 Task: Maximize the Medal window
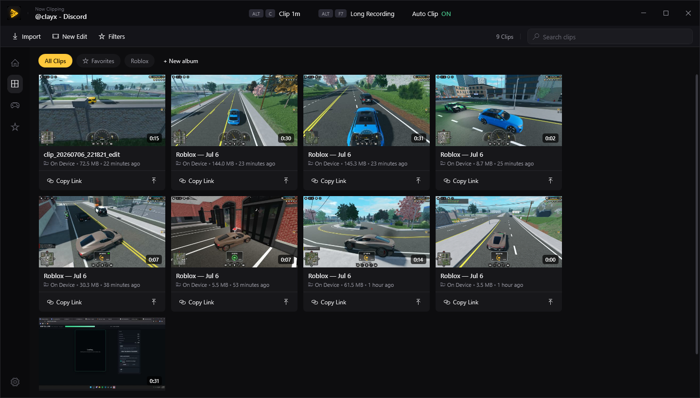pos(666,13)
